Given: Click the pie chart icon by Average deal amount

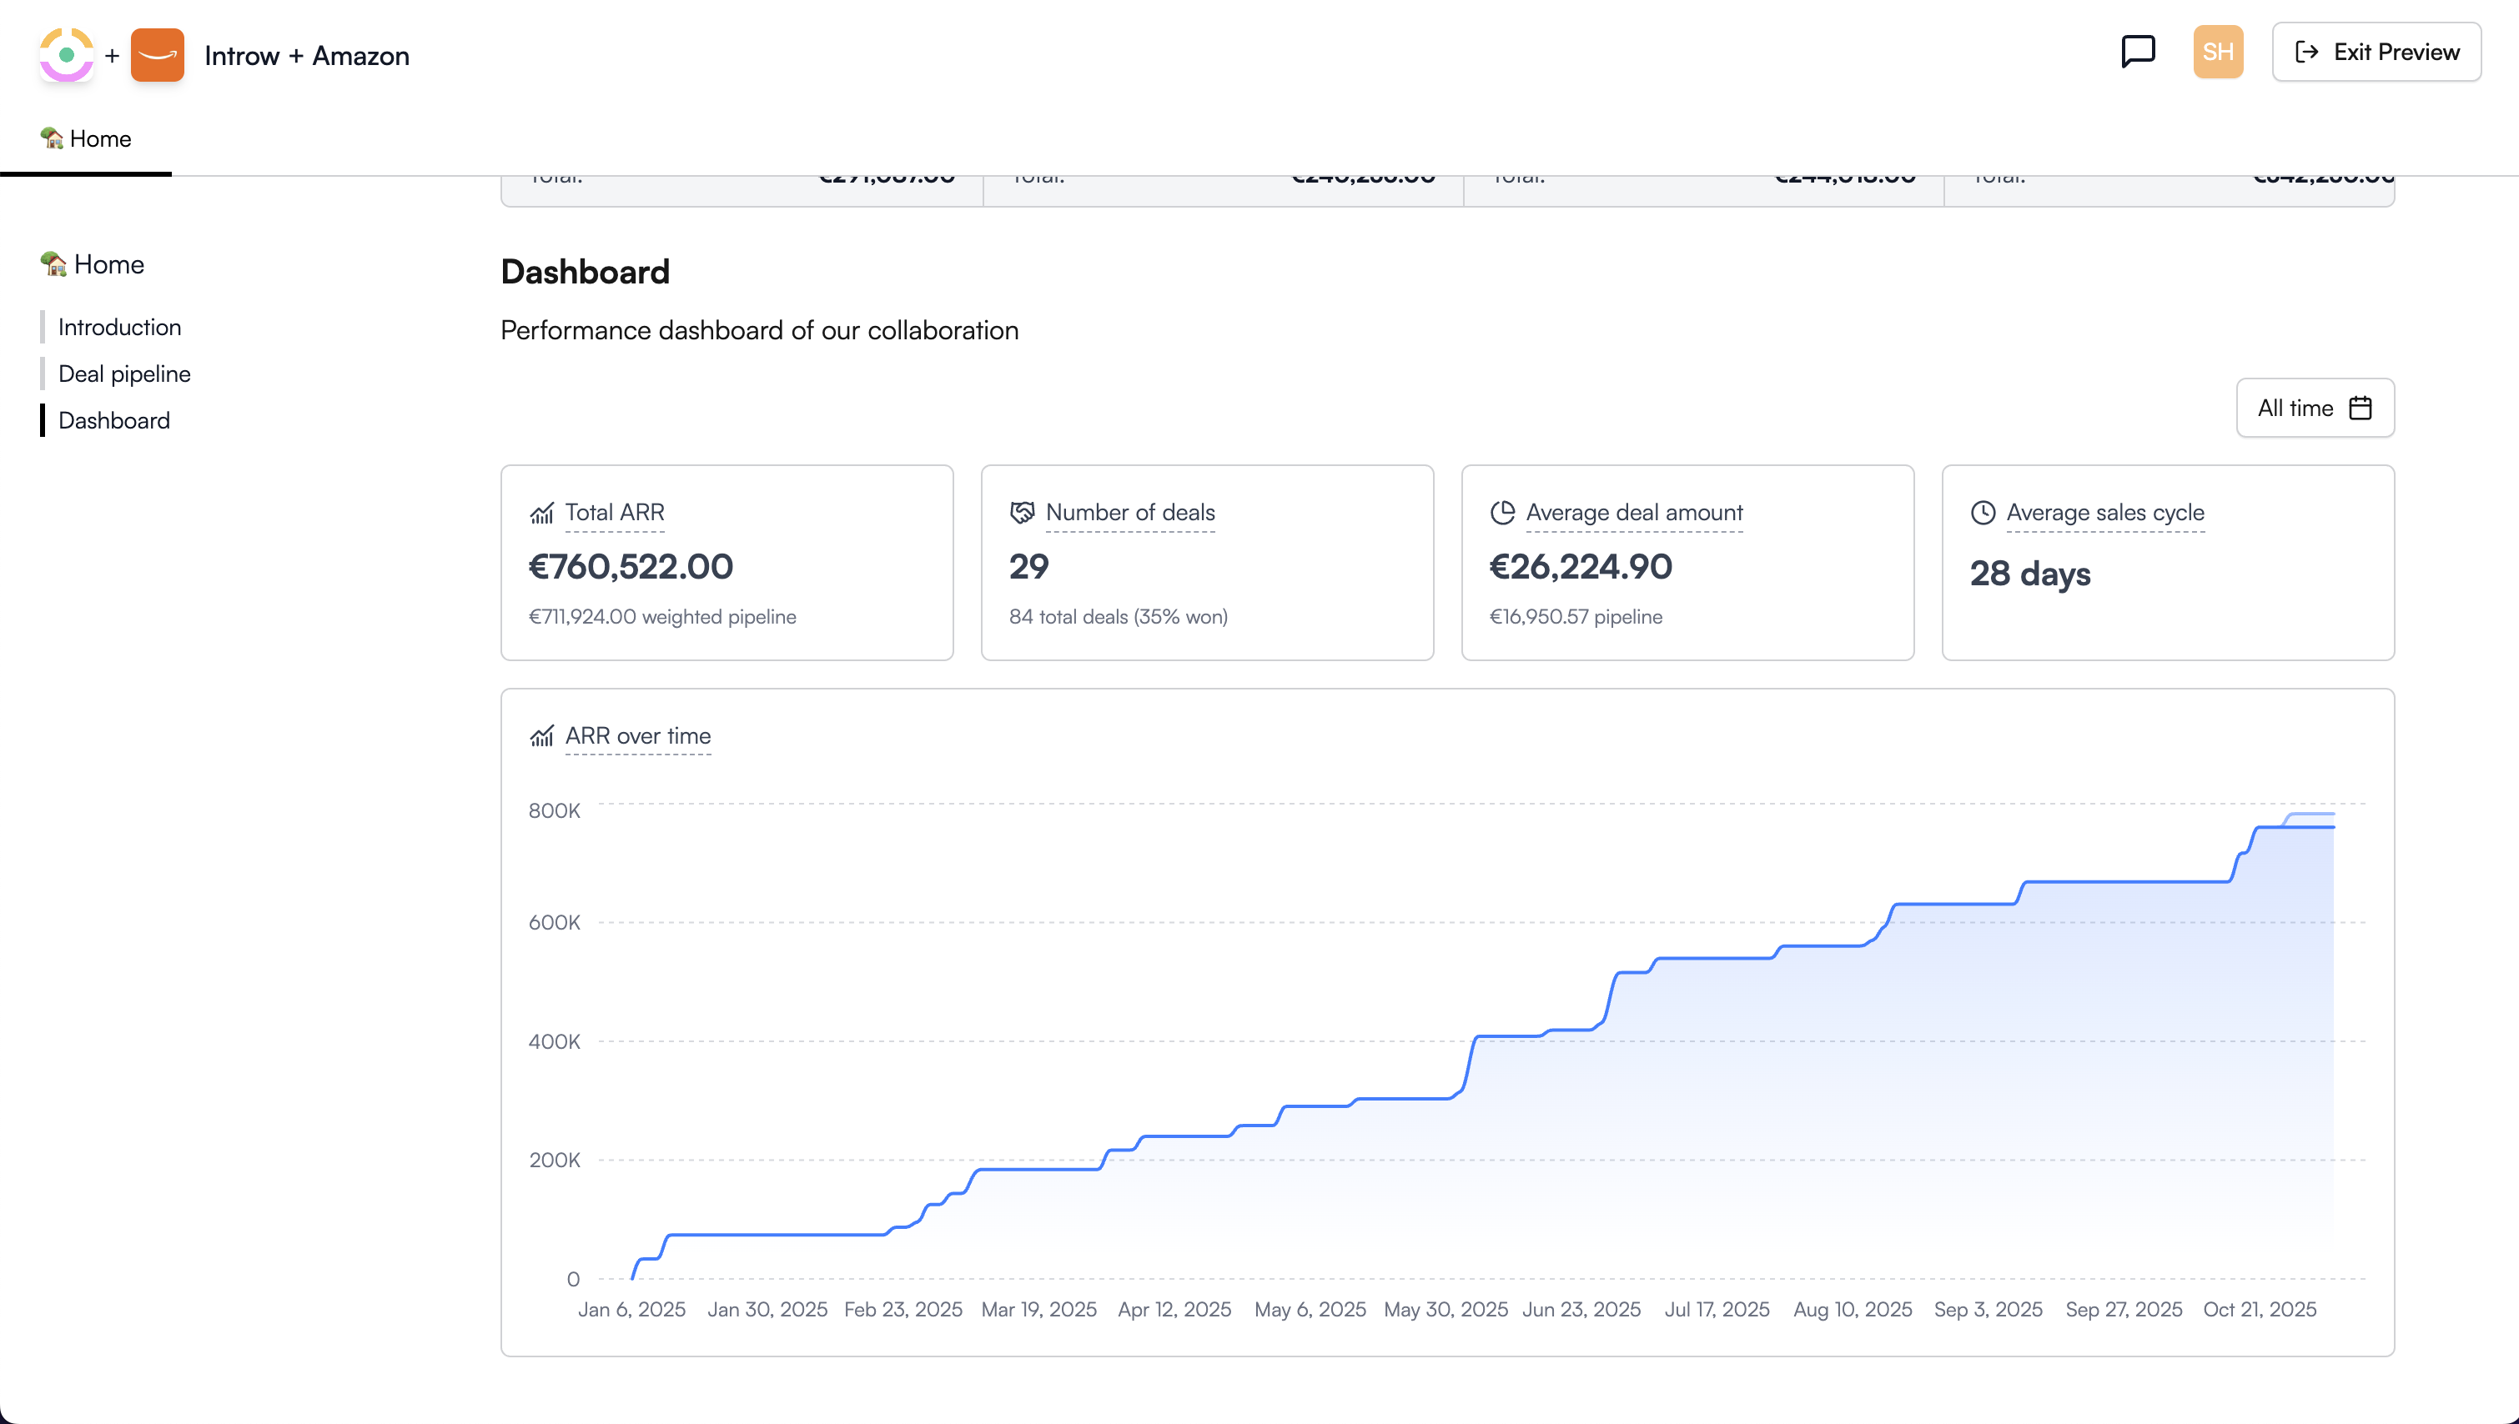Looking at the screenshot, I should 1502,513.
